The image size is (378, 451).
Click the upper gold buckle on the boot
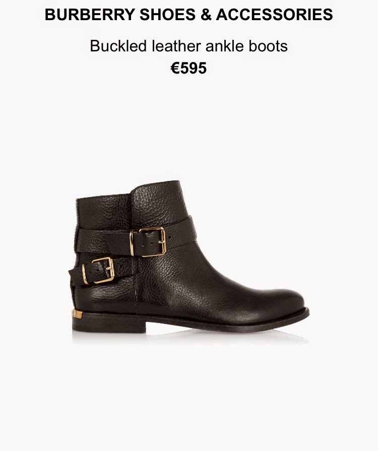tap(148, 241)
